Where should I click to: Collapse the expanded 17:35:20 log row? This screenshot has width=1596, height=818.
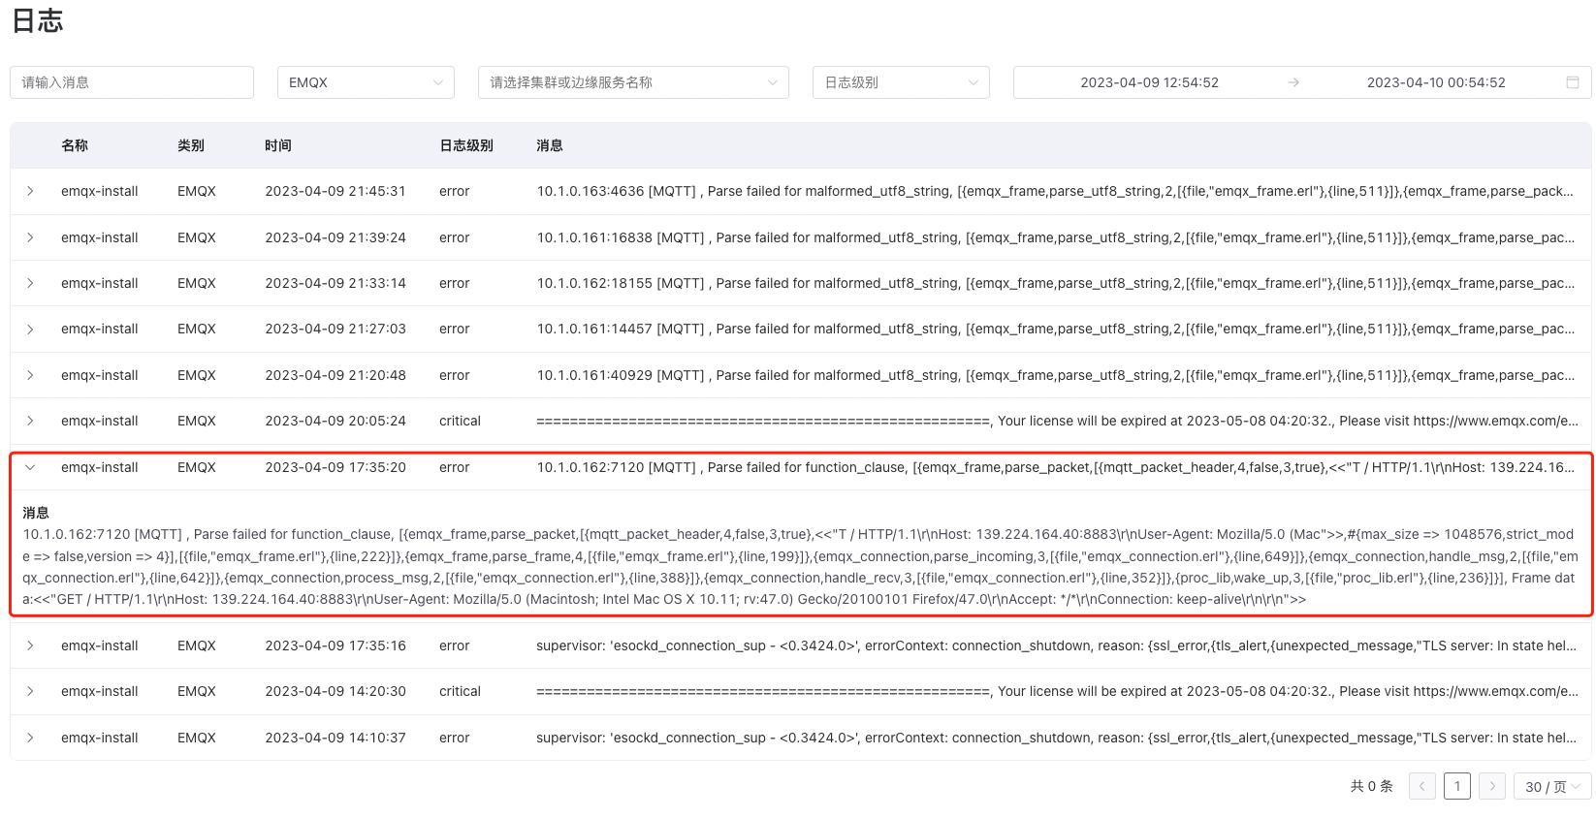pos(30,467)
